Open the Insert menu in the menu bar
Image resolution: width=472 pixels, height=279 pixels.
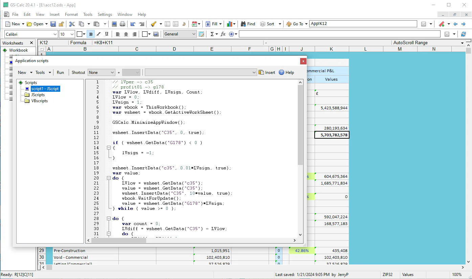coord(54,15)
